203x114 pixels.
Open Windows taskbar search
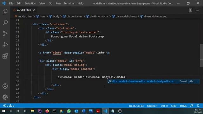point(11,111)
